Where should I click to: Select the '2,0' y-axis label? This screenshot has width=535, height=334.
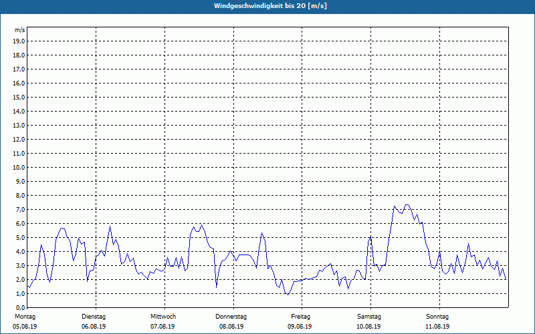(x=21, y=279)
